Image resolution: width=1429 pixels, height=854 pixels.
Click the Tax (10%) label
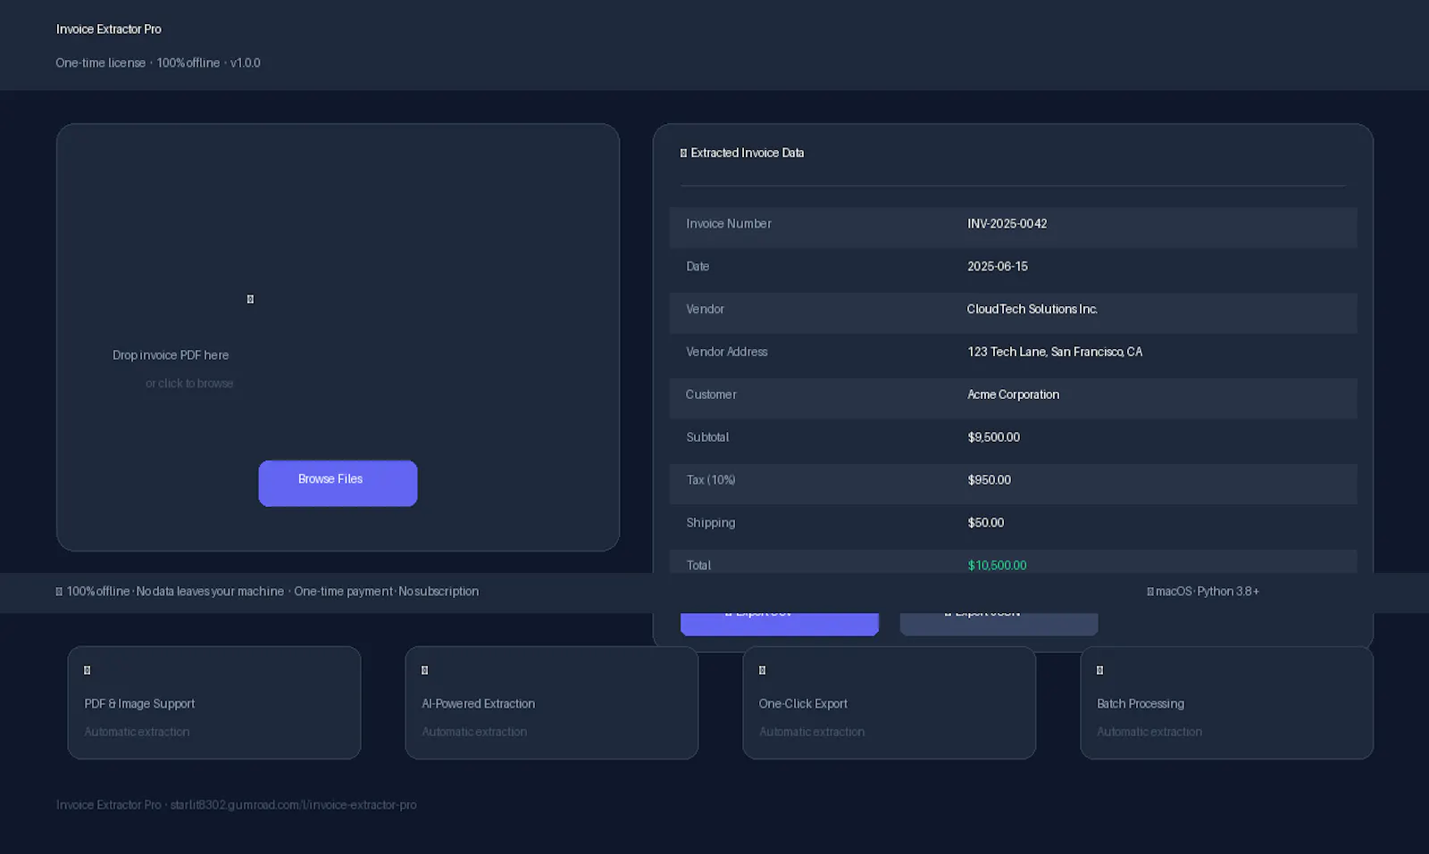(711, 480)
